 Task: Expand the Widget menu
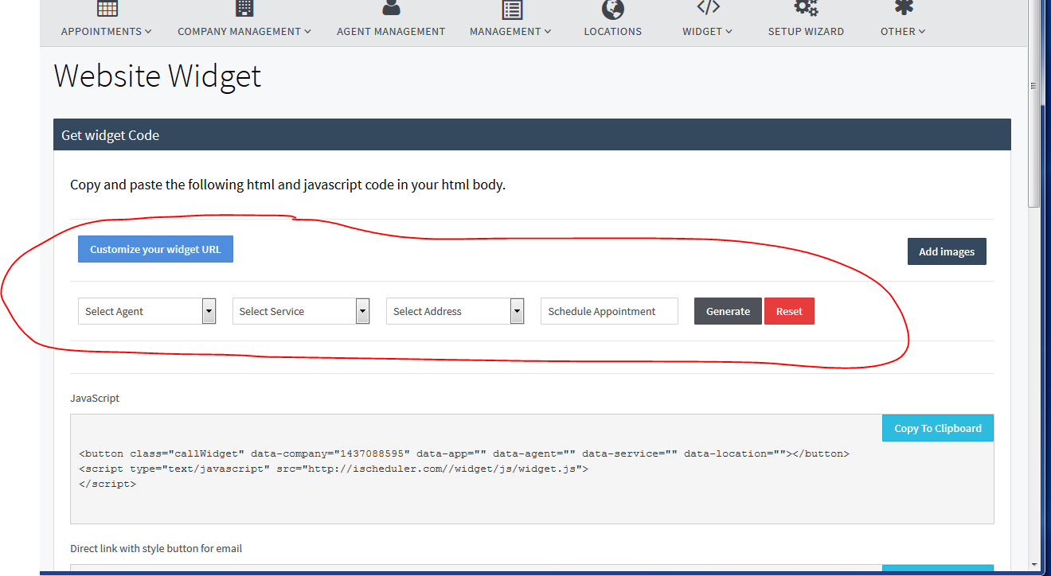coord(707,31)
